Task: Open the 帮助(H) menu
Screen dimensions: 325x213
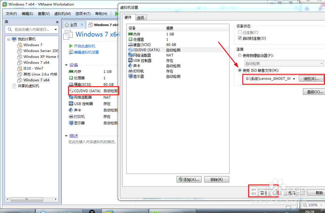Action: pos(101,14)
